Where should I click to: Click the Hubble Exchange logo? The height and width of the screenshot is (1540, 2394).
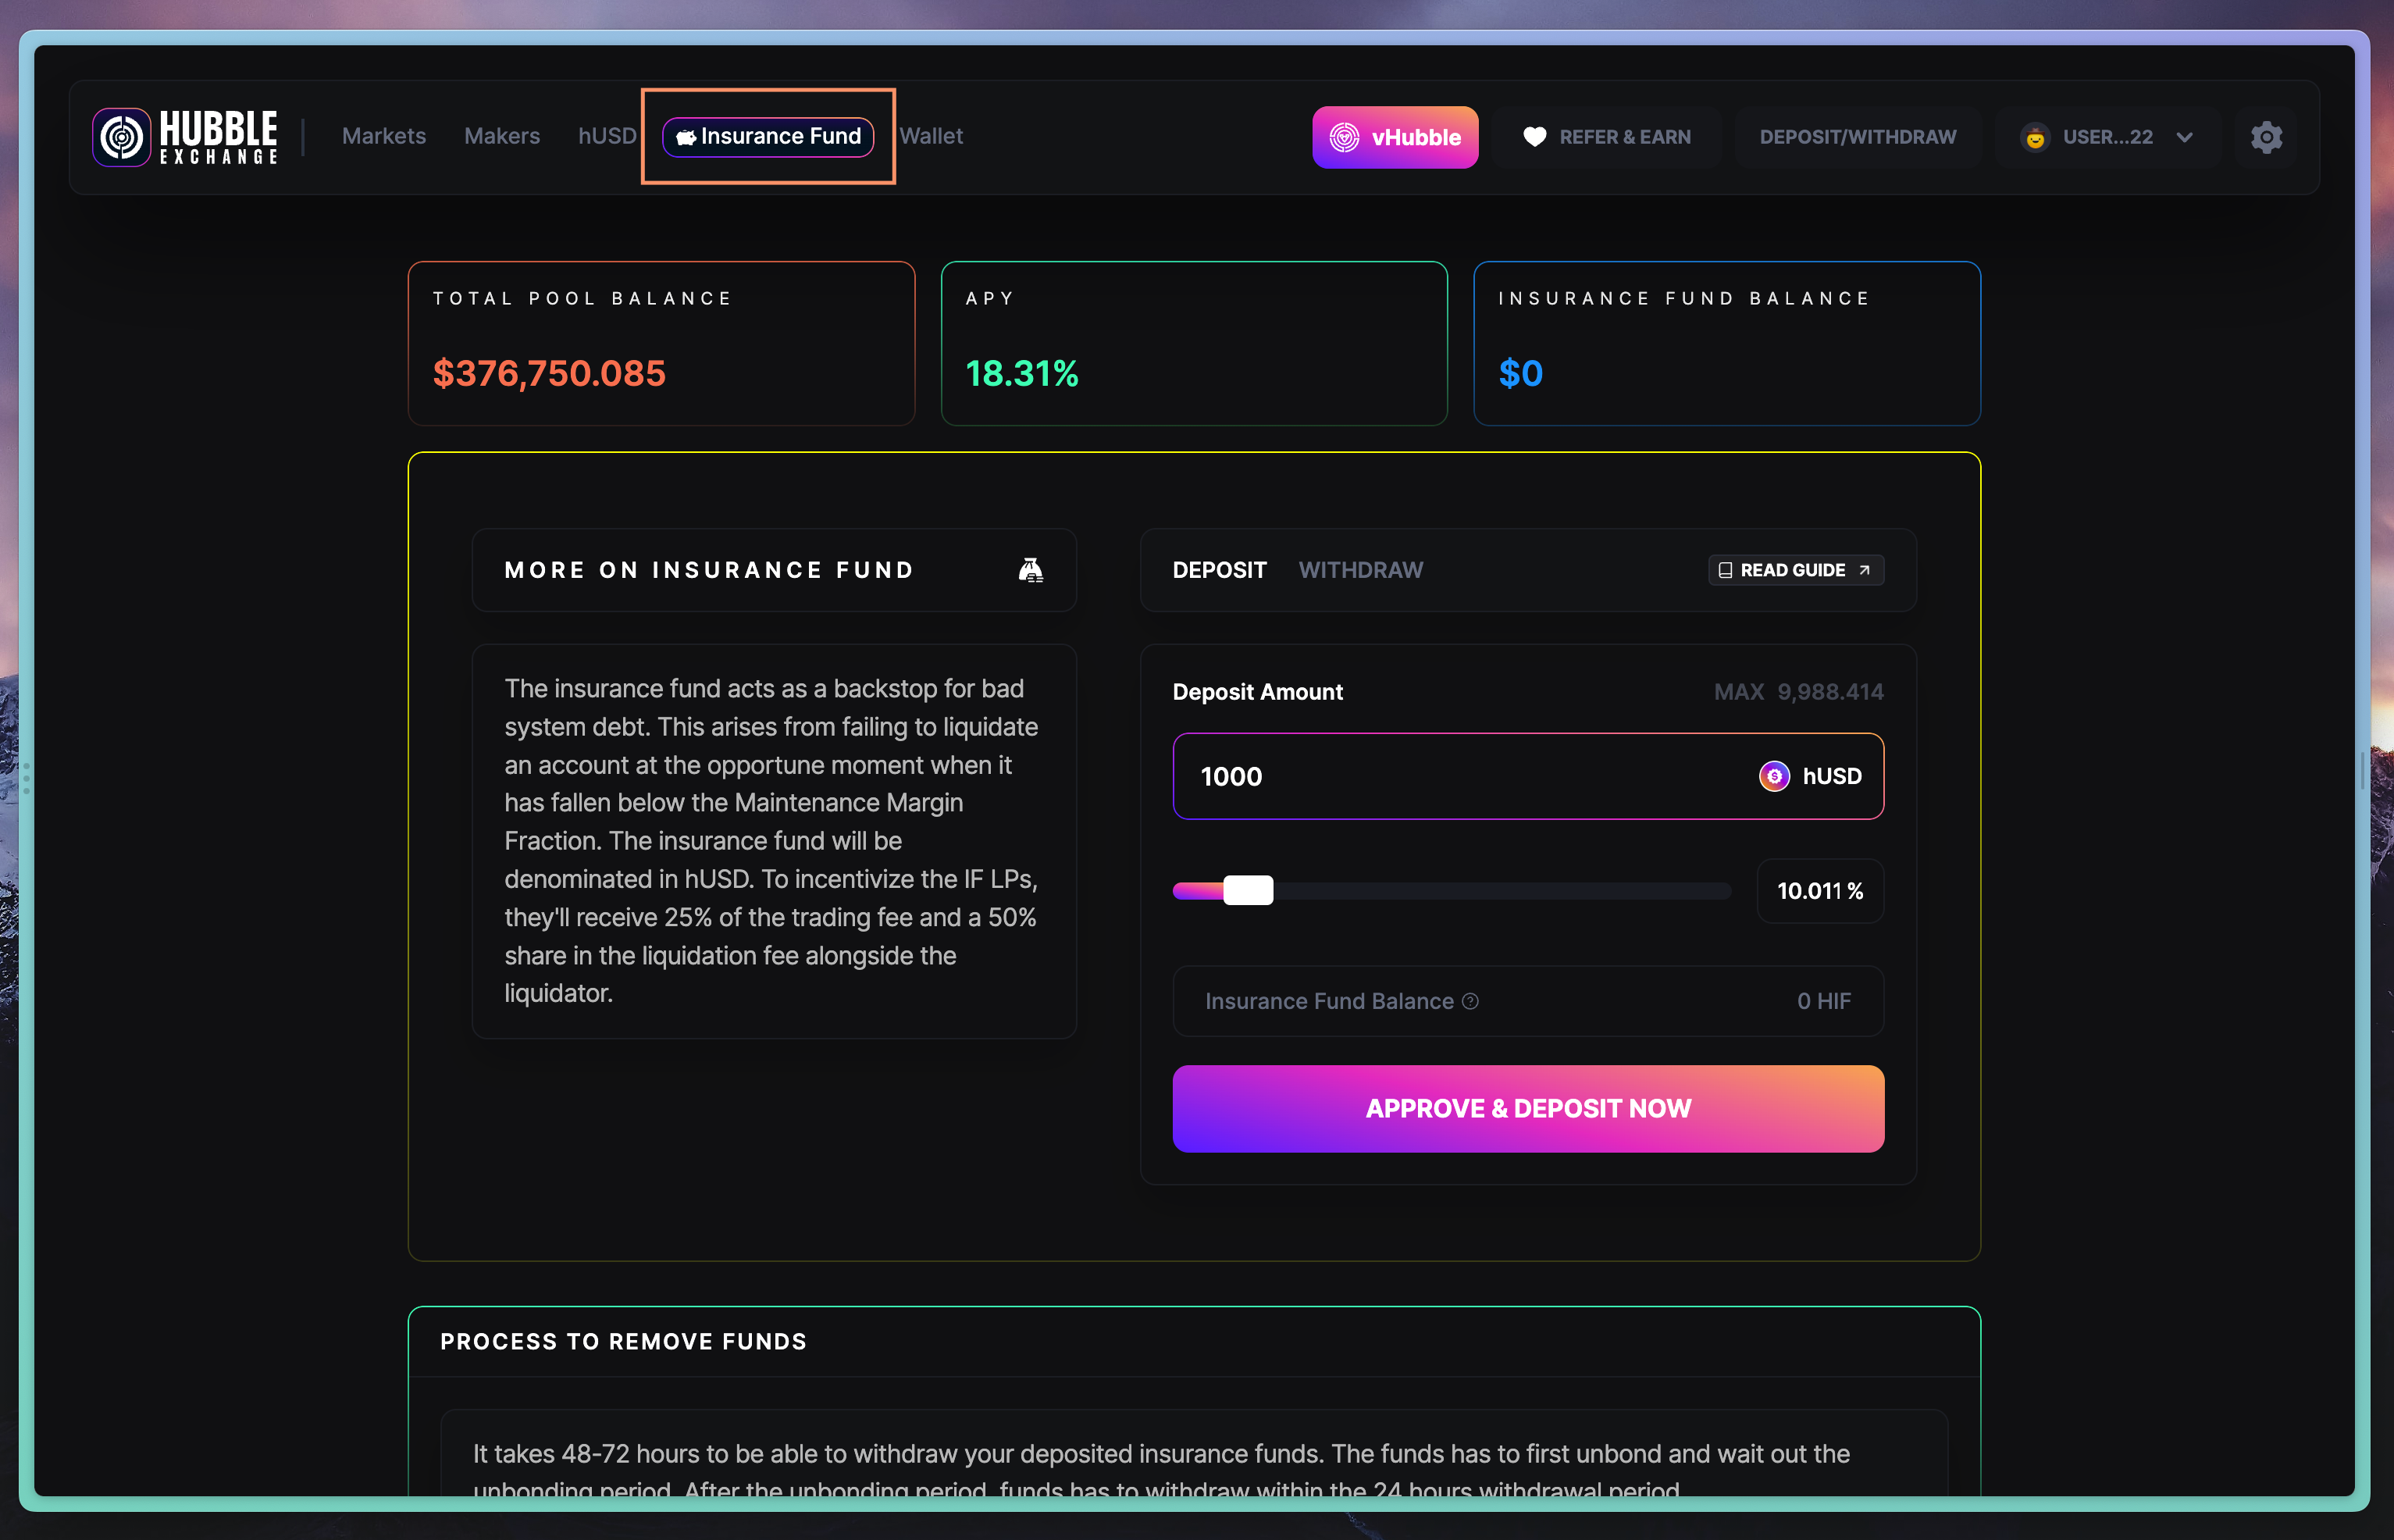click(x=185, y=137)
